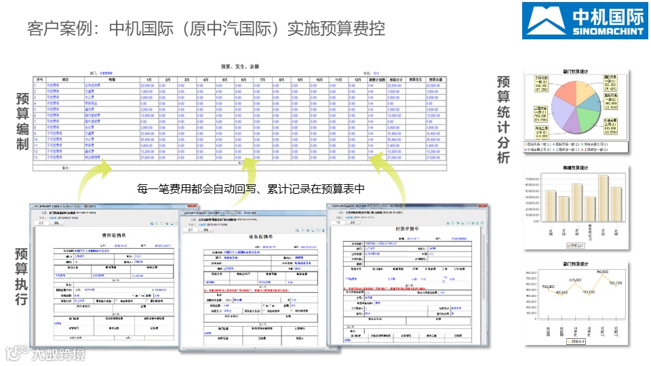Click the 566,000 label on the line chart
651x366 pixels.
click(616, 283)
